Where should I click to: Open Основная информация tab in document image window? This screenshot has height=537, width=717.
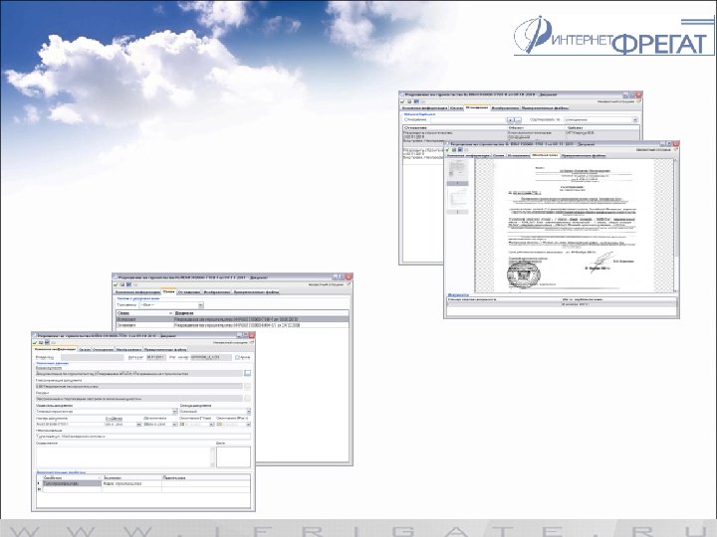[x=468, y=156]
